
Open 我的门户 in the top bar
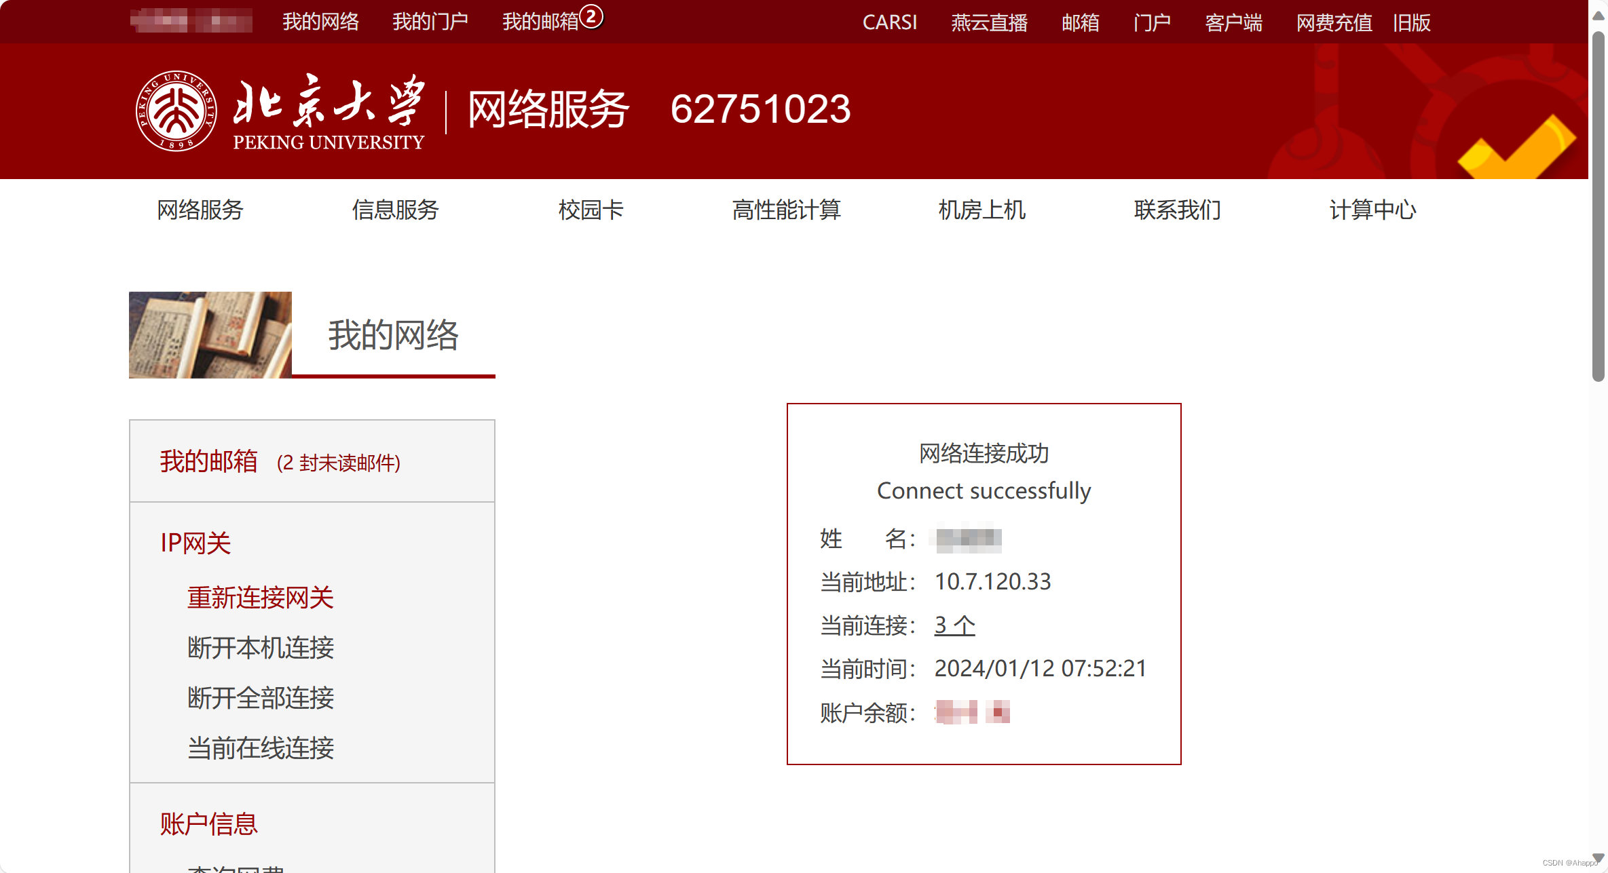[430, 22]
